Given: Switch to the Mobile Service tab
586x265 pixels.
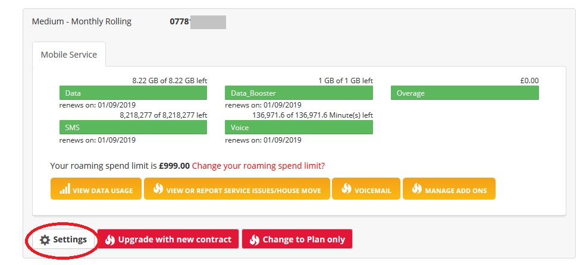Looking at the screenshot, I should (69, 55).
